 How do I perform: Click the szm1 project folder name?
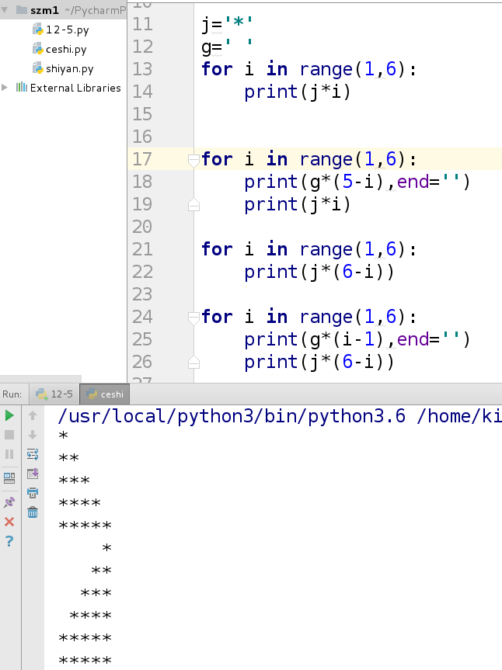pos(44,9)
